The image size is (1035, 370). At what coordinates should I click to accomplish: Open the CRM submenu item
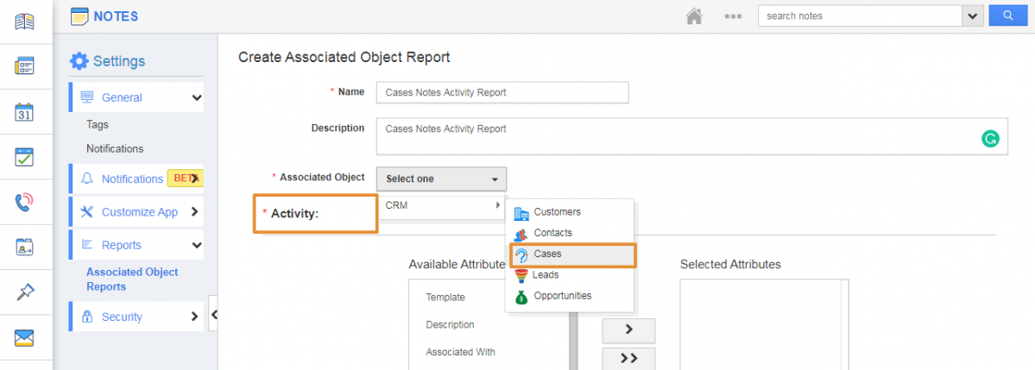(x=441, y=205)
